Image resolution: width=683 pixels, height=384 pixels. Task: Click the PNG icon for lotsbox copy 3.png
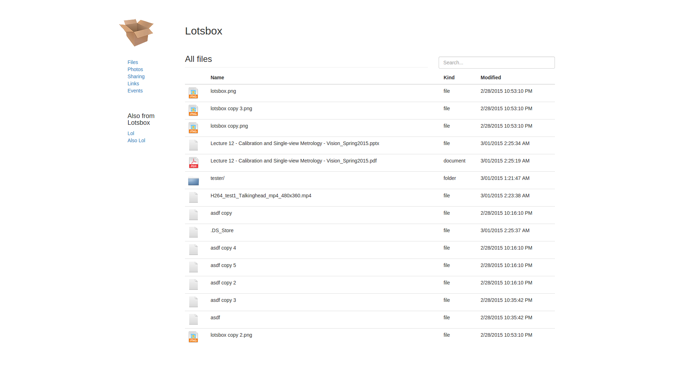(x=193, y=110)
